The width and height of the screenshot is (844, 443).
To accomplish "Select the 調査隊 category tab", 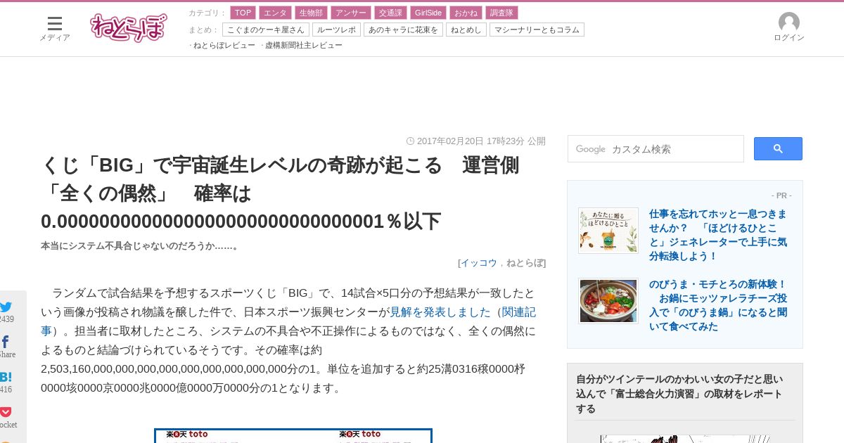I will 501,13.
